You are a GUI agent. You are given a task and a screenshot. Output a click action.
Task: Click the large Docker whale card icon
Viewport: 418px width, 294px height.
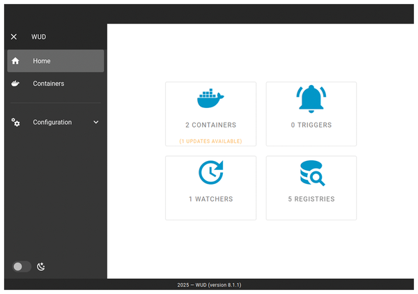click(210, 99)
